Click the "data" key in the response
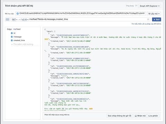This screenshot has width=166, height=124. (50, 31)
